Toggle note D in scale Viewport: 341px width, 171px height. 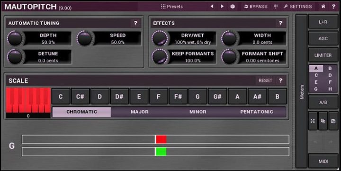coord(100,96)
